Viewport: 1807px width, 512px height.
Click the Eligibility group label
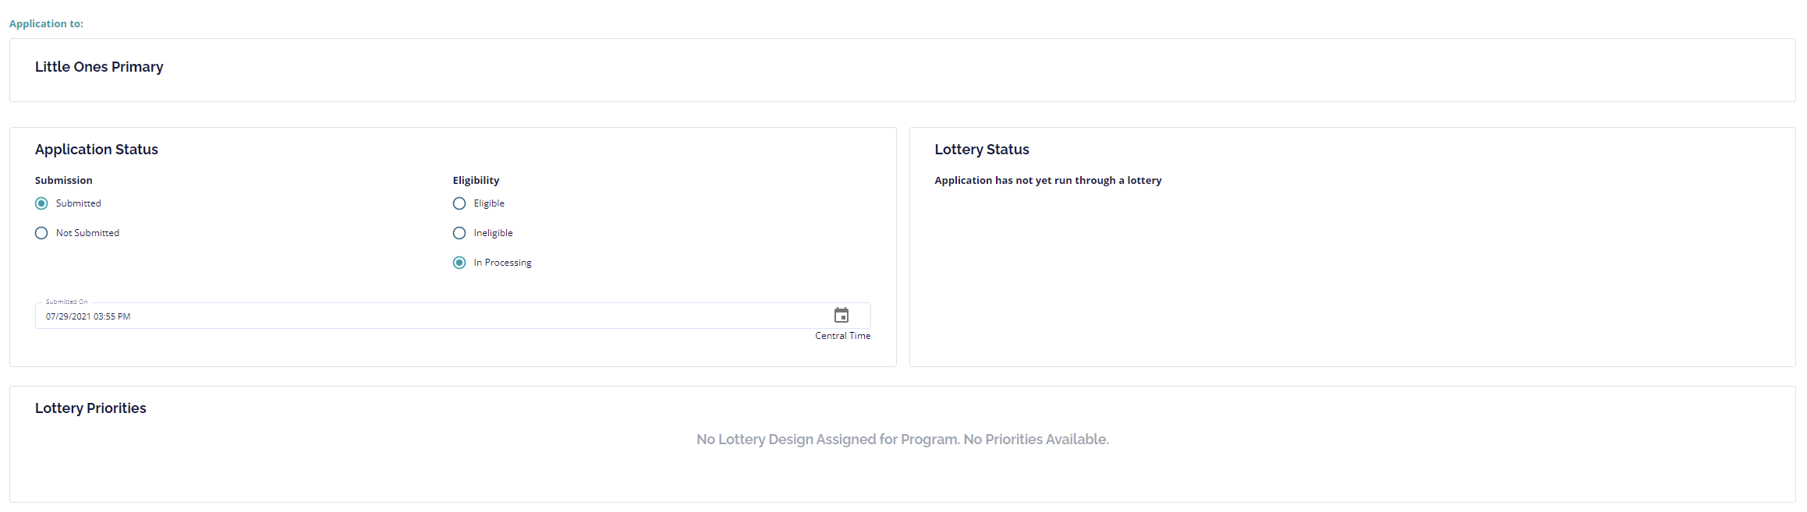476,180
